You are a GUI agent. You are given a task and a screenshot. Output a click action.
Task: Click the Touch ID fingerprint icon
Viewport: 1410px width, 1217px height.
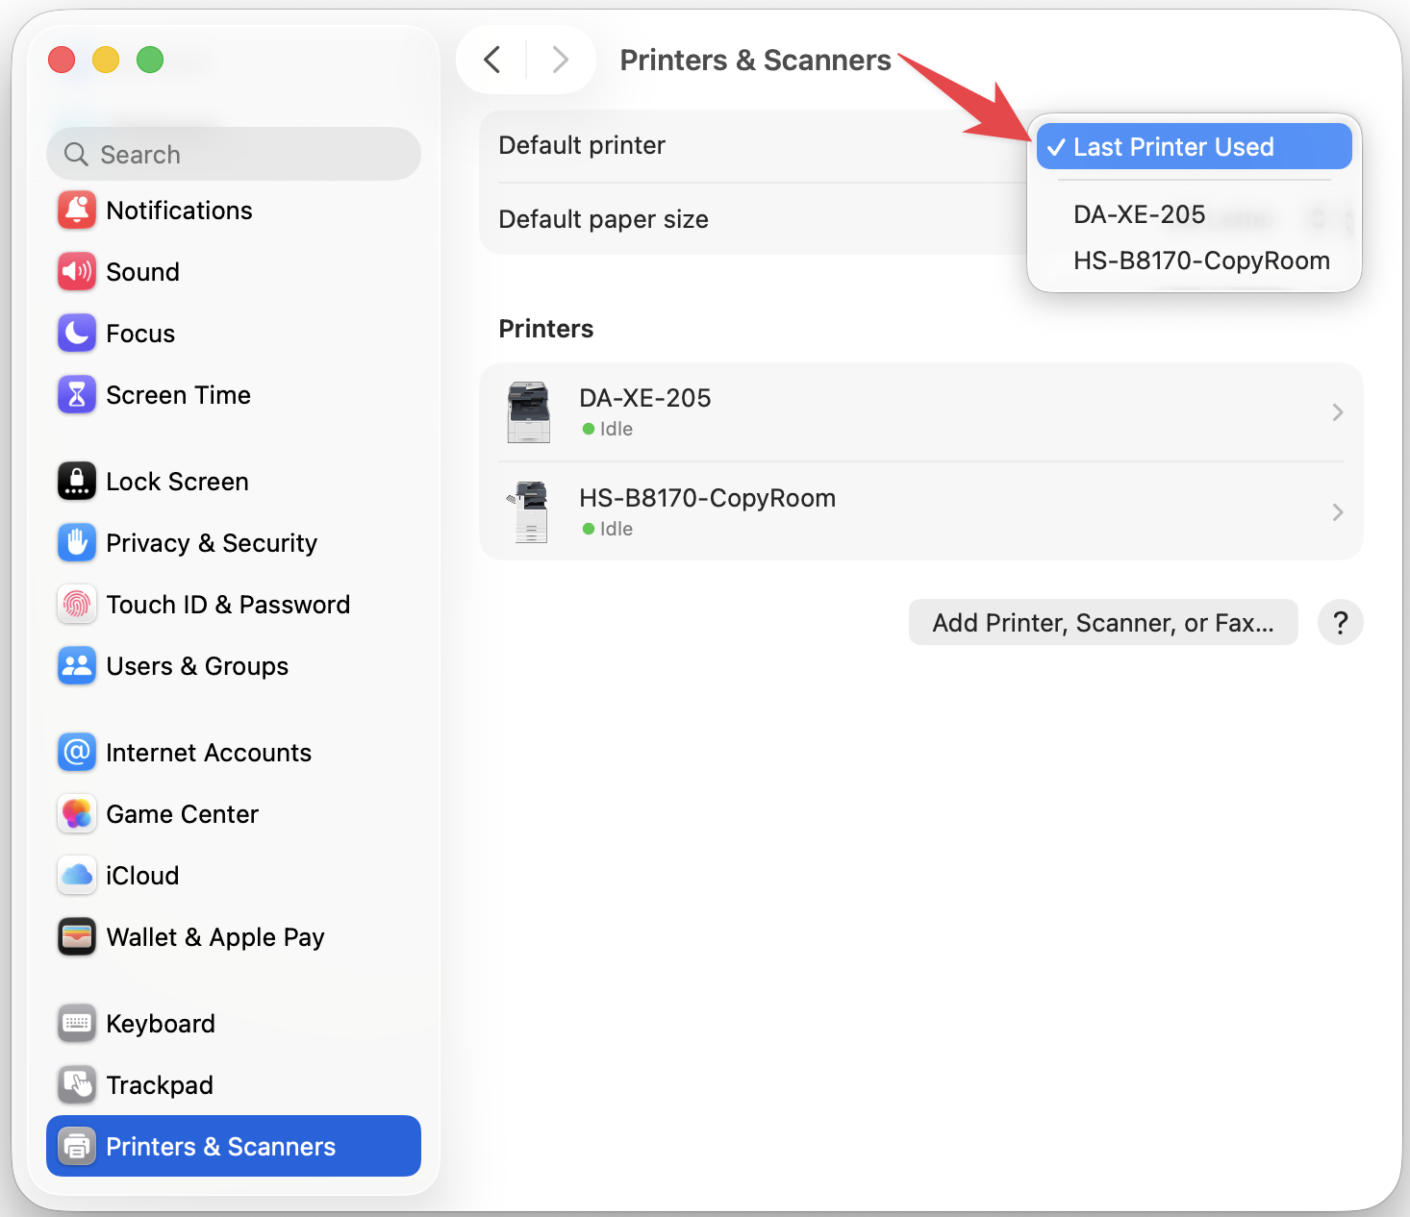tap(77, 605)
